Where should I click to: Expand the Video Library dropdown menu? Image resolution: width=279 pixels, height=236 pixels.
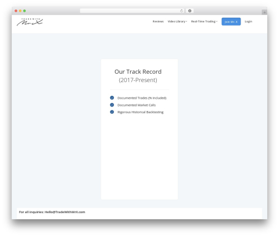click(x=177, y=22)
